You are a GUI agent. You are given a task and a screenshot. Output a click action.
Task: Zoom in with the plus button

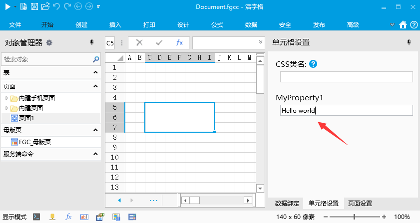point(384,217)
